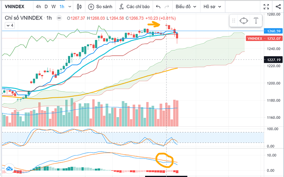This screenshot has width=284, height=177.
Task: Click the 100.00 stochastic axis label
Action: coord(272,129)
